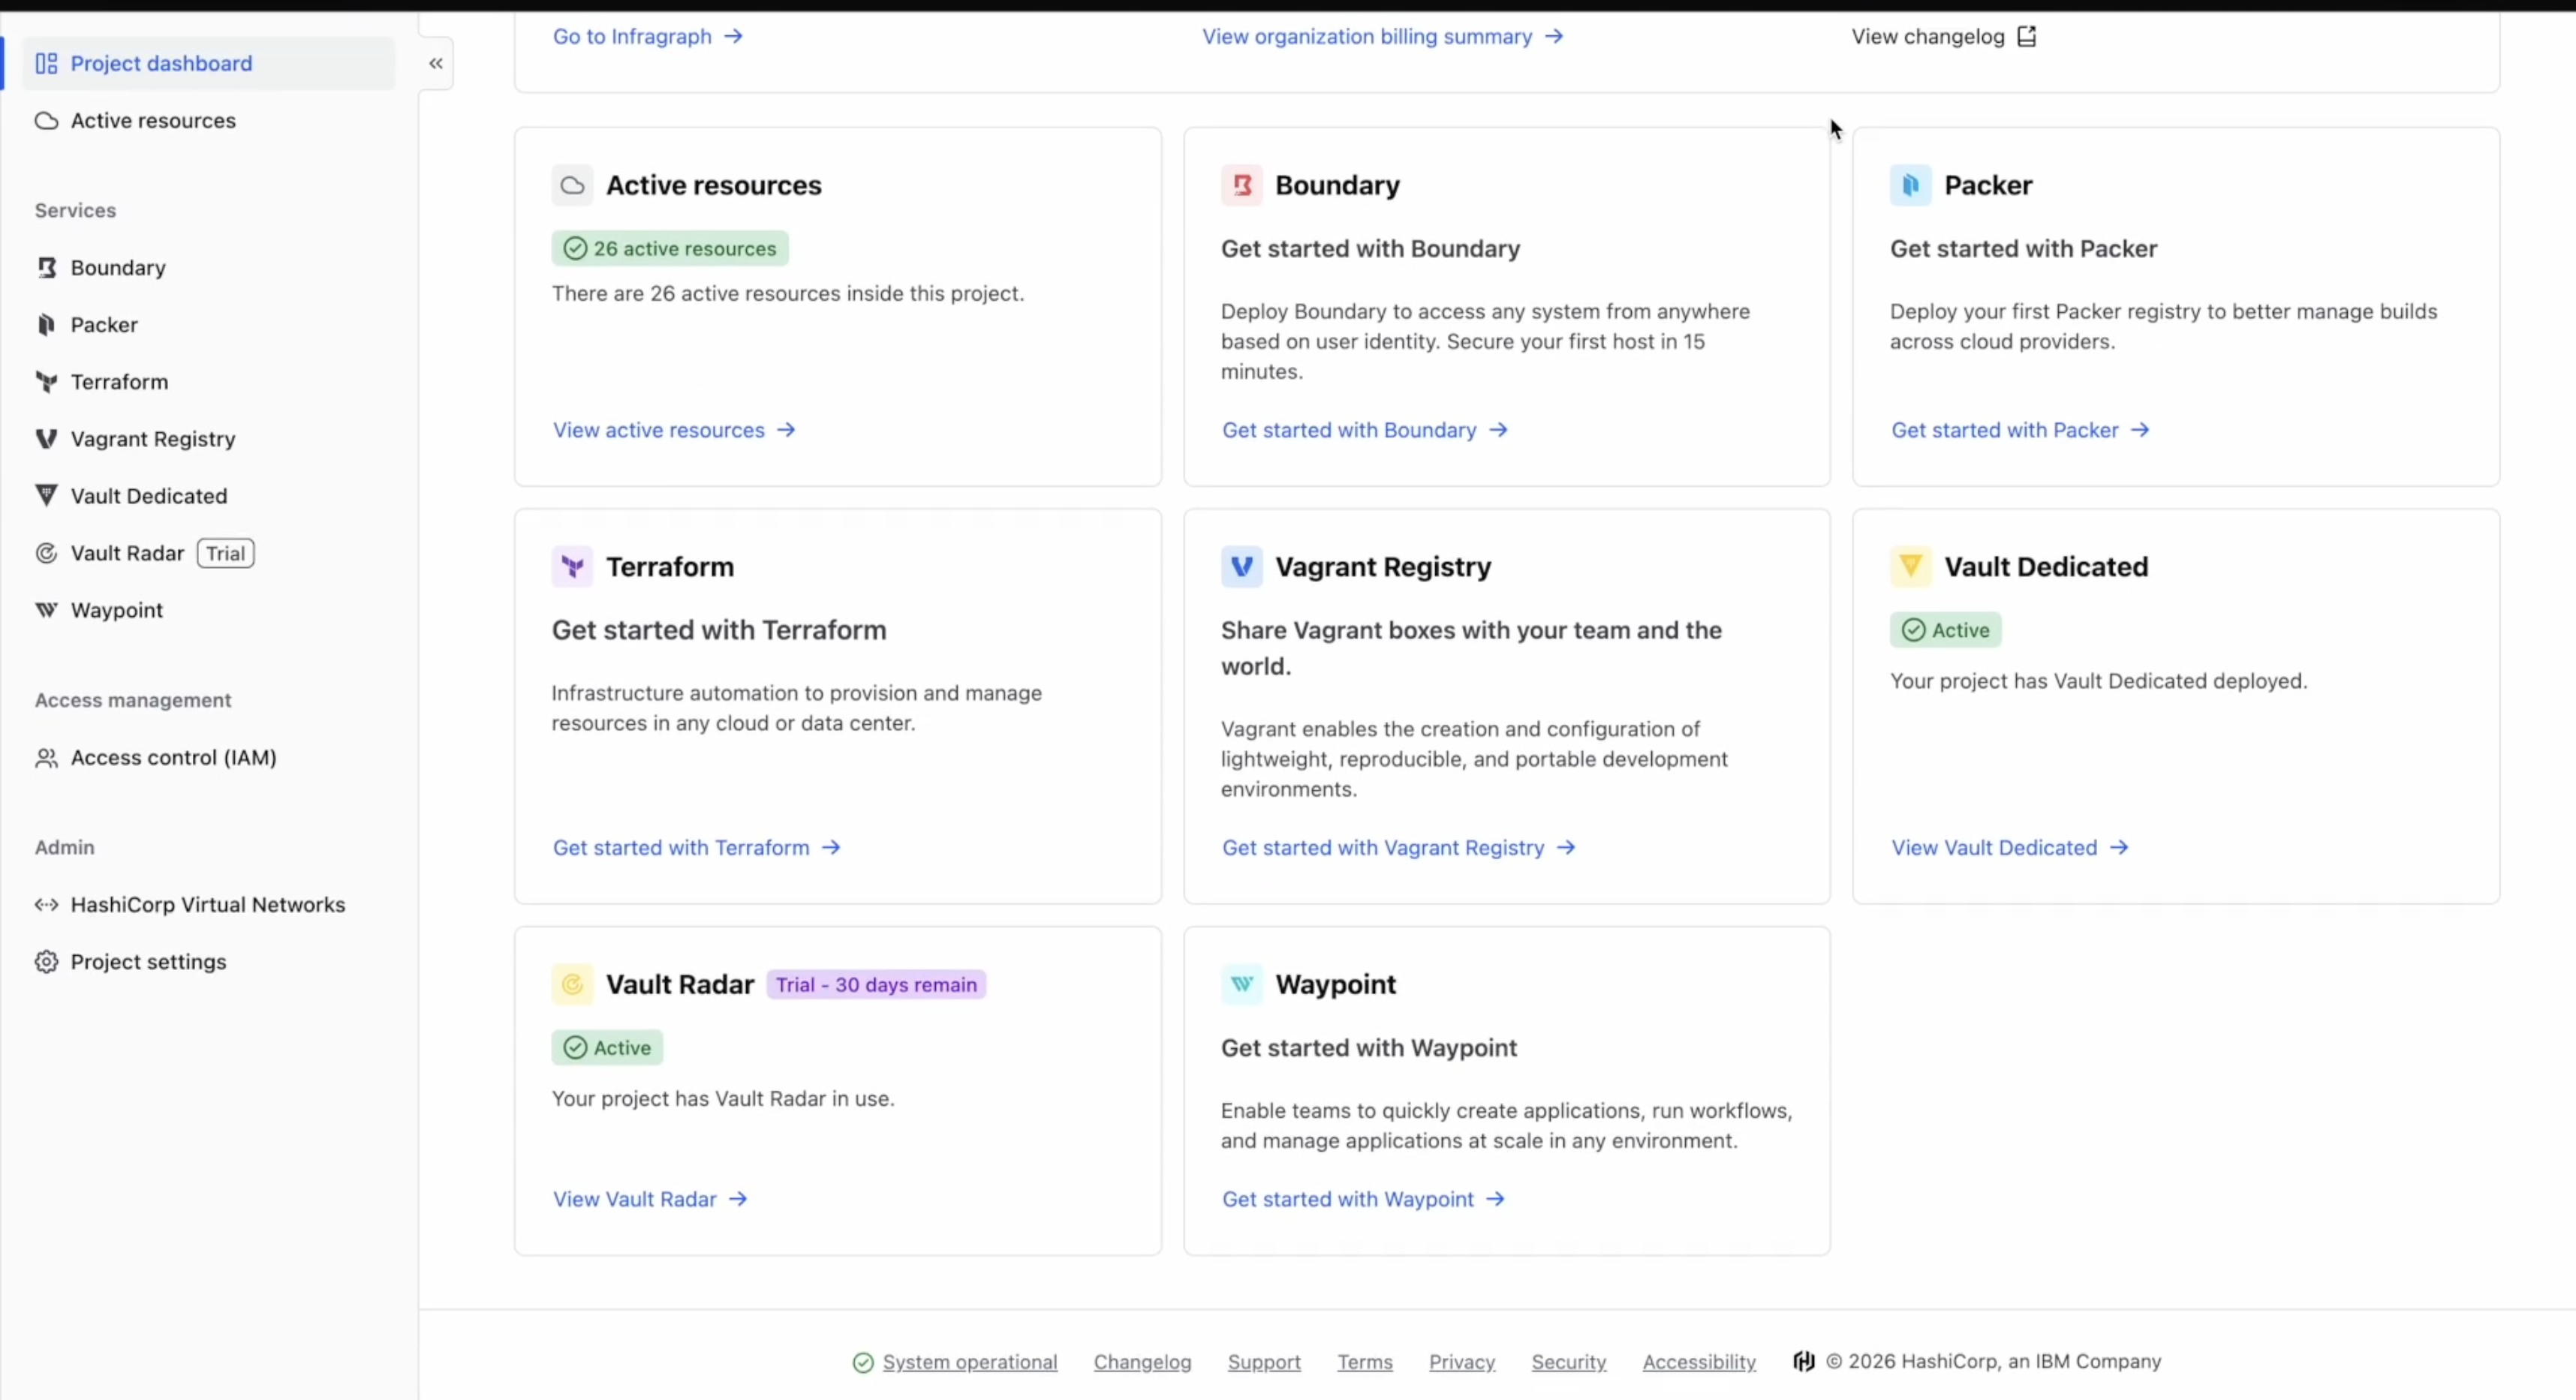This screenshot has width=2576, height=1400.
Task: Collapse the sidebar with the double-chevron button
Action: point(436,63)
